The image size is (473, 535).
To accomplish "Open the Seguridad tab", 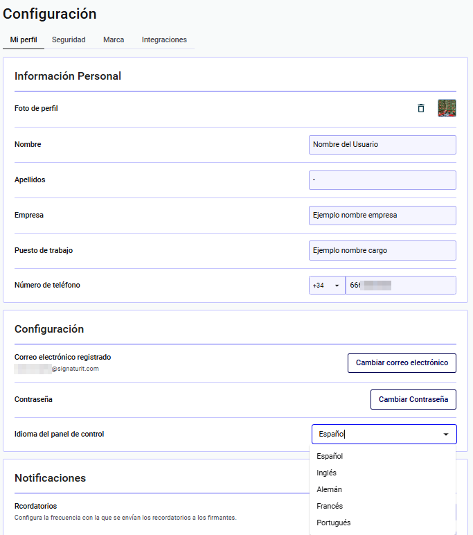I will pos(69,40).
